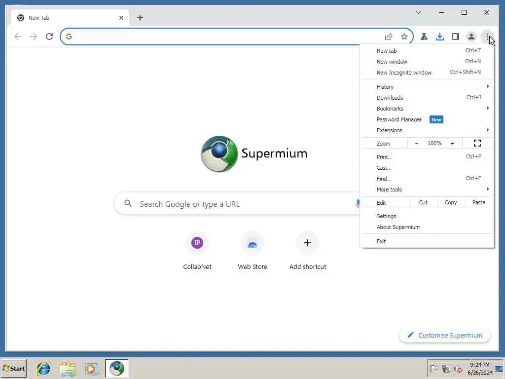Decrease zoom with minus button
This screenshot has height=379, width=505.
(x=416, y=144)
